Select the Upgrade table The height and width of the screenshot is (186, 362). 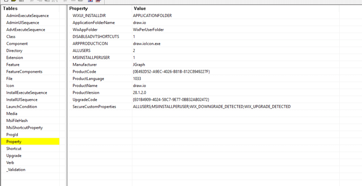(x=14, y=156)
